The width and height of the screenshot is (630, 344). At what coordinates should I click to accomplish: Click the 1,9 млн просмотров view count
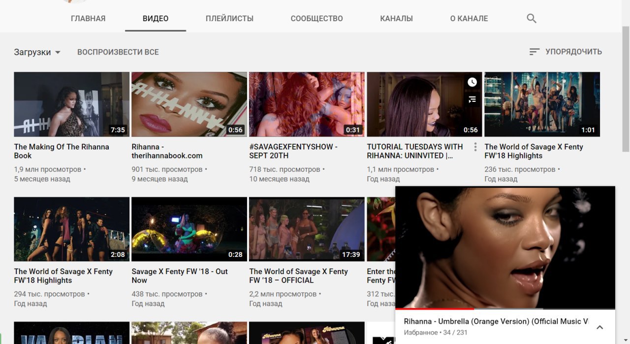pyautogui.click(x=48, y=169)
